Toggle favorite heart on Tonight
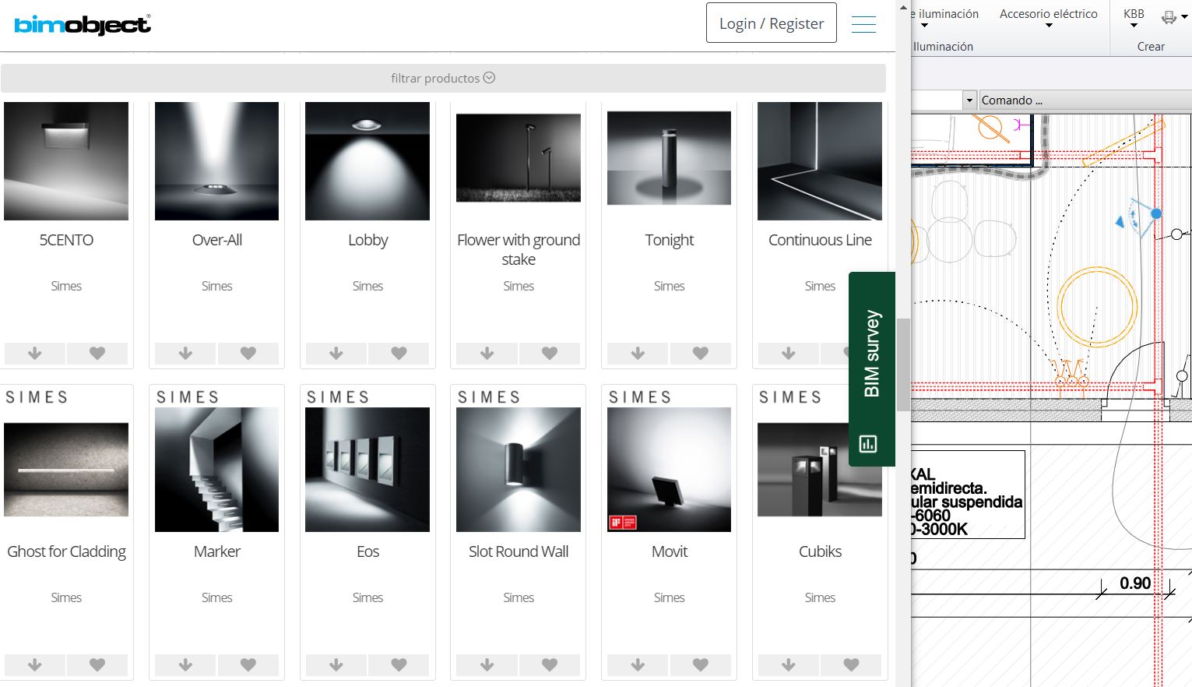1192x687 pixels. [x=700, y=353]
